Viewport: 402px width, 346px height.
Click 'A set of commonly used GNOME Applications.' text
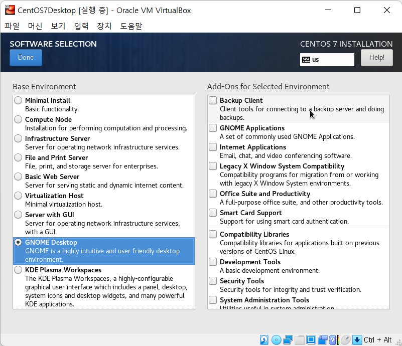pyautogui.click(x=287, y=136)
